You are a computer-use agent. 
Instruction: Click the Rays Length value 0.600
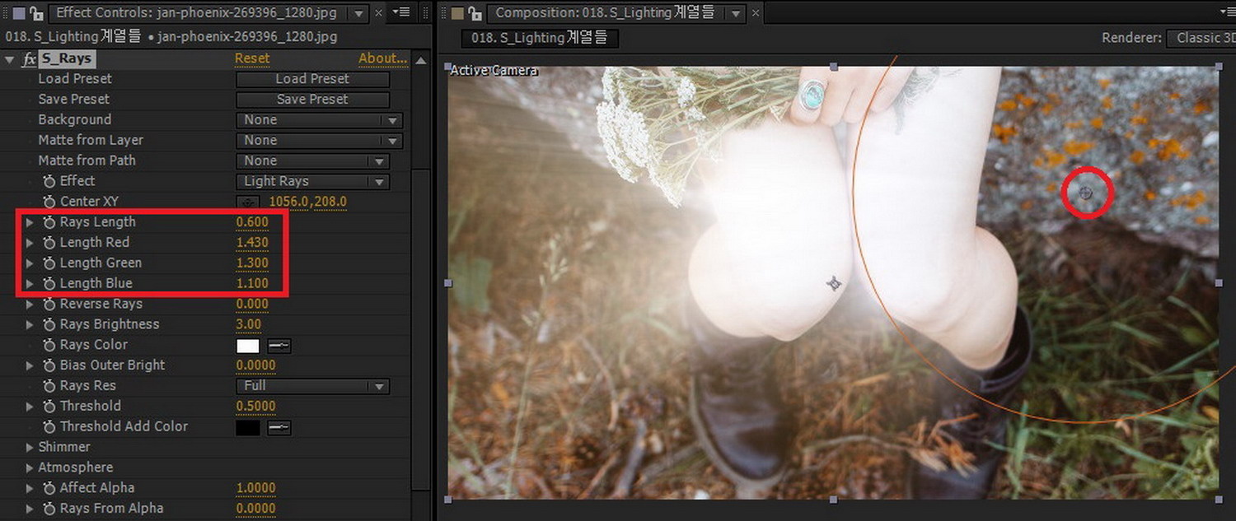252,222
